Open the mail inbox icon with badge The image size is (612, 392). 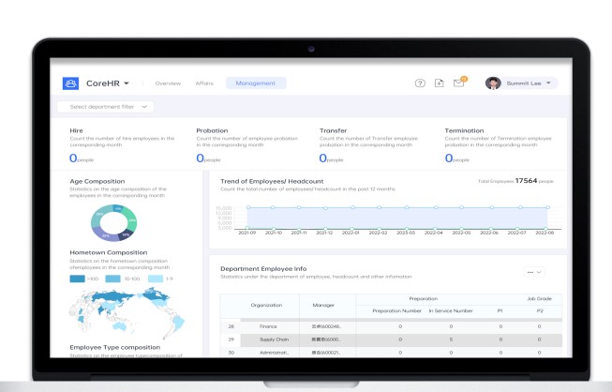[458, 83]
